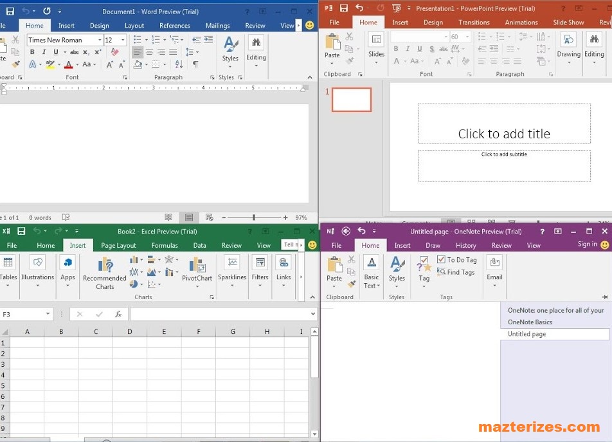
Task: Switch to Read Mode in Word's status bar
Action: pyautogui.click(x=168, y=217)
